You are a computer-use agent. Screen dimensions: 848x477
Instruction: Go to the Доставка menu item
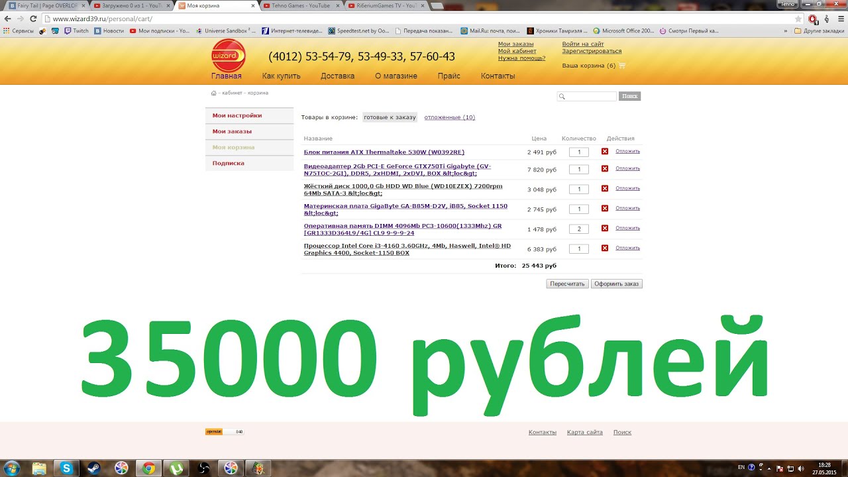tap(337, 76)
